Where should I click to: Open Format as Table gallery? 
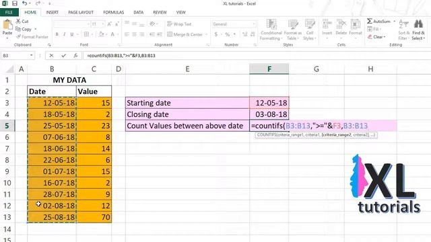pyautogui.click(x=293, y=30)
